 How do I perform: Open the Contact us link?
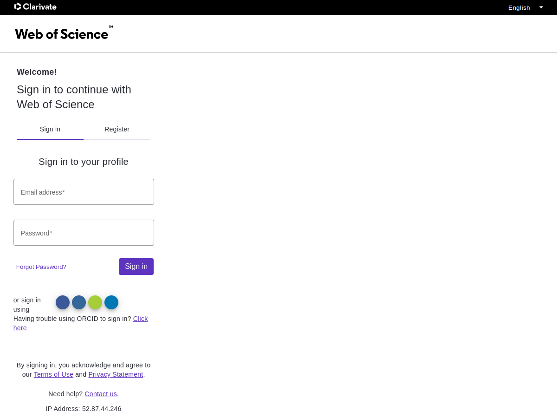tap(101, 394)
